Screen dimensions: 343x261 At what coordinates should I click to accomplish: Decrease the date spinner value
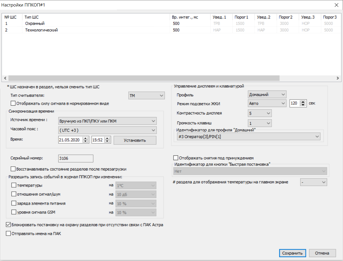click(x=86, y=142)
